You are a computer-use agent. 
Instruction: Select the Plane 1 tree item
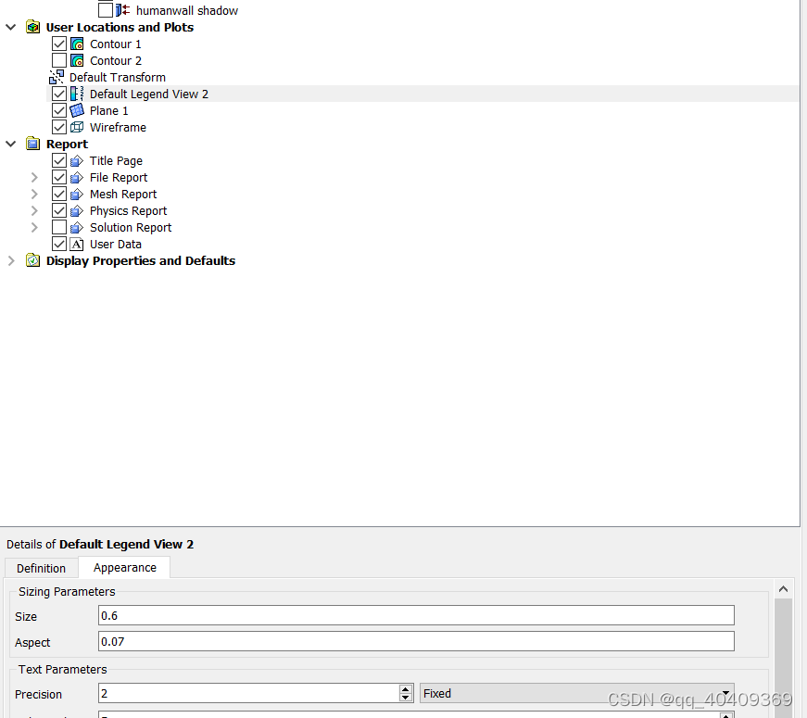[x=108, y=110]
